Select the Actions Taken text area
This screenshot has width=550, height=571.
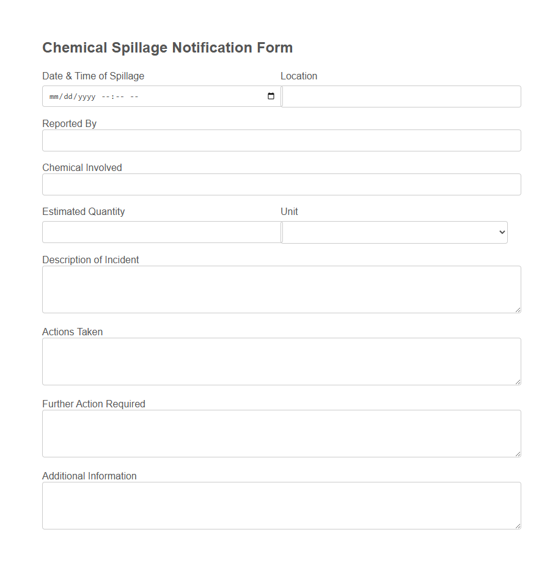pyautogui.click(x=281, y=361)
